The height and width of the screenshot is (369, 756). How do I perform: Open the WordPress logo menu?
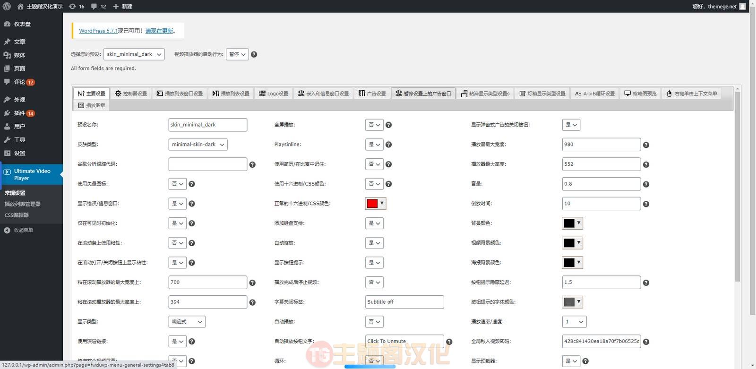[x=7, y=6]
